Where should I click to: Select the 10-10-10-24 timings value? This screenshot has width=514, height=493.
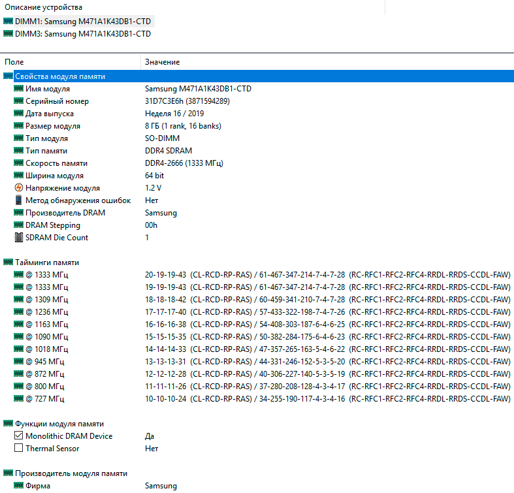click(x=328, y=399)
